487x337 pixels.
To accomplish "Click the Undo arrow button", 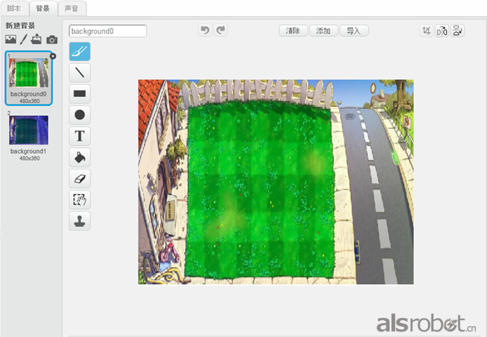I will tap(205, 31).
